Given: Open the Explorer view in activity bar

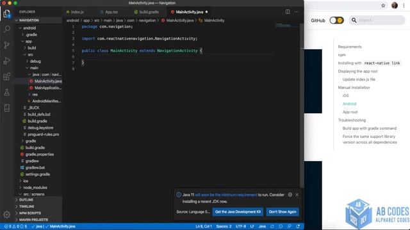Looking at the screenshot, I should pyautogui.click(x=7, y=13).
